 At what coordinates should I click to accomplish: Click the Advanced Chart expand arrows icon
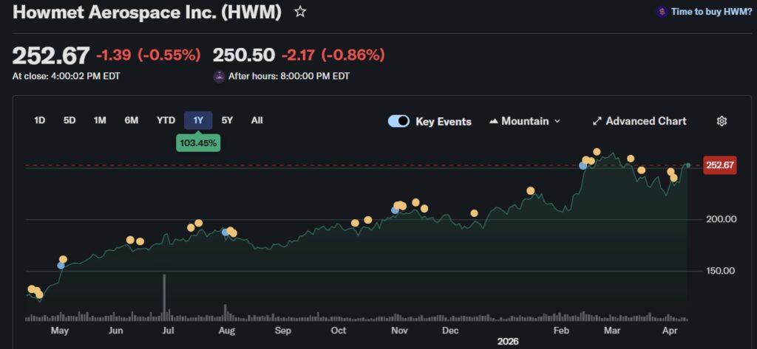(597, 121)
